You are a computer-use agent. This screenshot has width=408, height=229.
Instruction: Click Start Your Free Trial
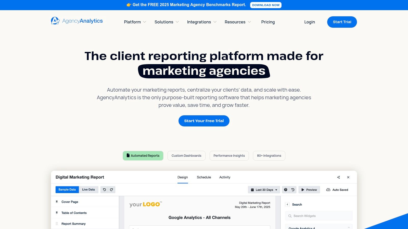tap(204, 121)
